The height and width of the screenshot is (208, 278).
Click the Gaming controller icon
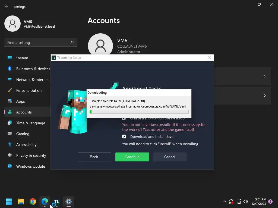(10, 134)
